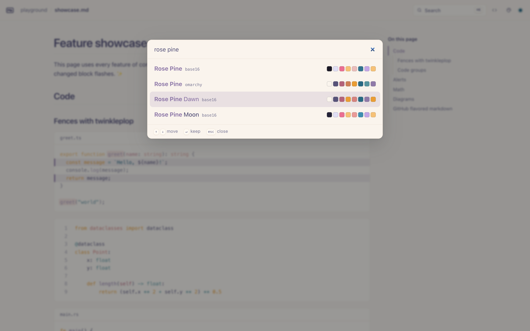Select the Rose Pine omarchy theme

tap(265, 84)
